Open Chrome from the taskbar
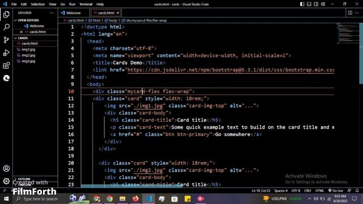 tap(109, 199)
